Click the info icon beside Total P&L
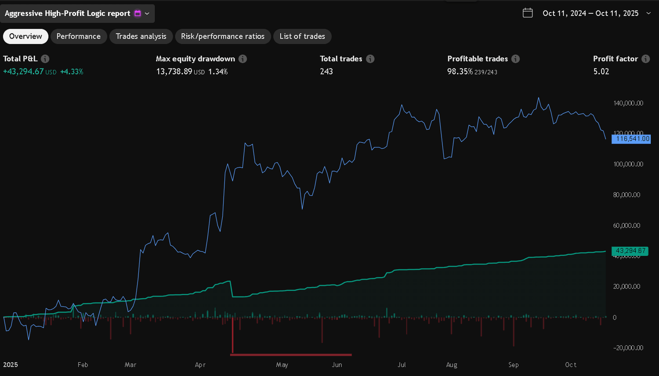Image resolution: width=659 pixels, height=376 pixels. [x=45, y=59]
